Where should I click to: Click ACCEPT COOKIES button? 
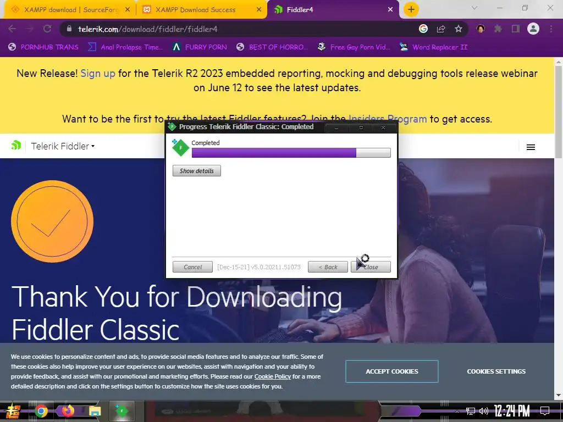[x=391, y=371]
